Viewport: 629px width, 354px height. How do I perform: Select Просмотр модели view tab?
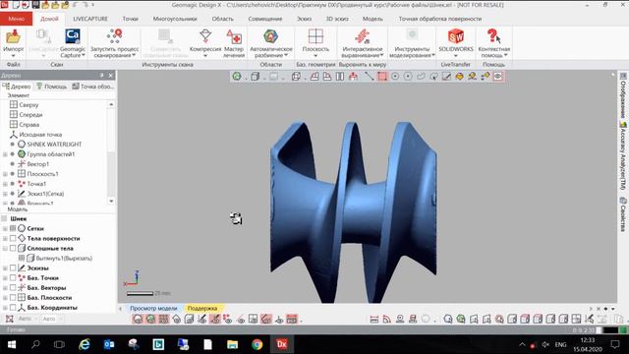[153, 308]
